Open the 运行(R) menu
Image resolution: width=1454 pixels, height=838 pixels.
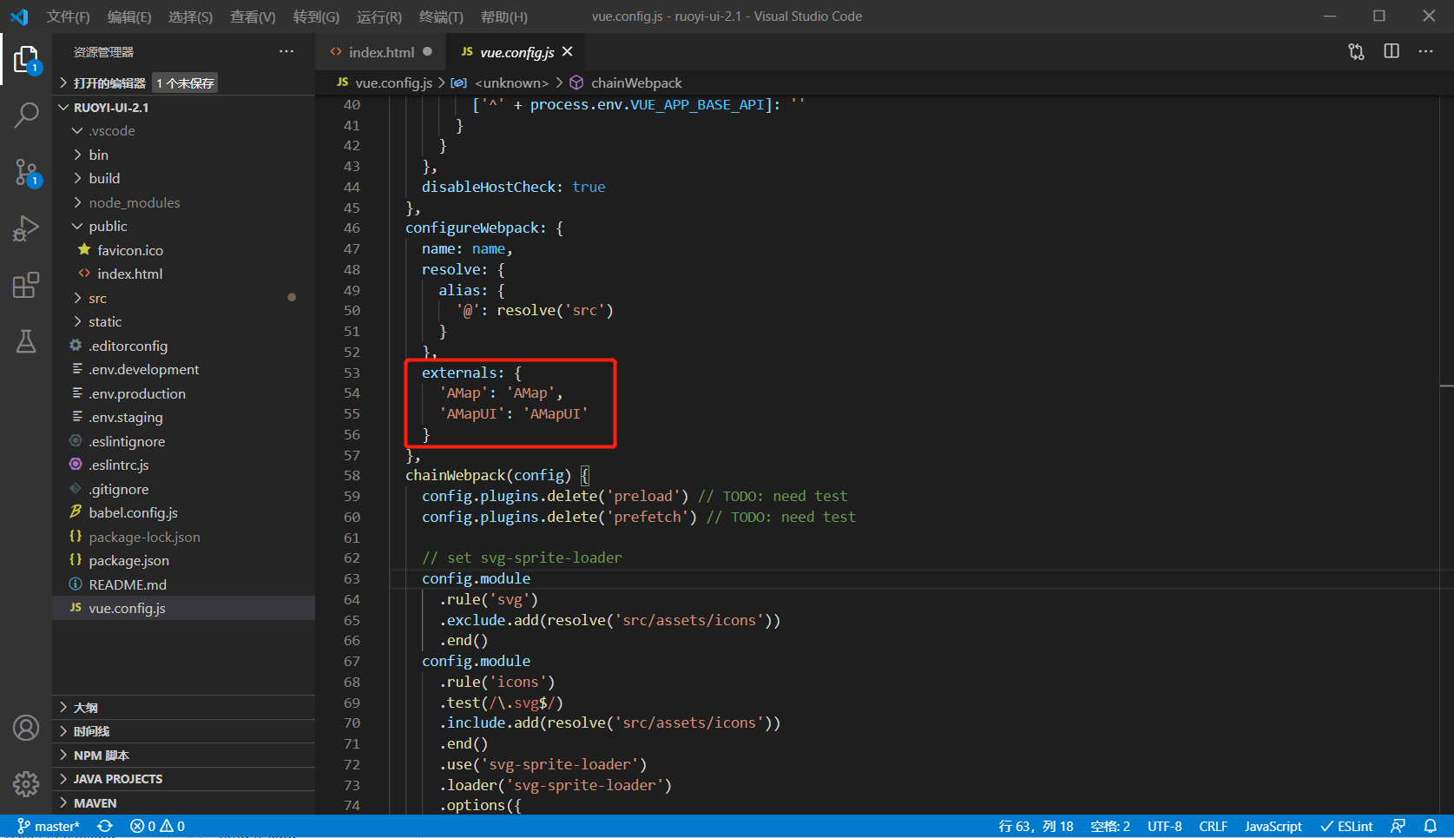point(379,16)
